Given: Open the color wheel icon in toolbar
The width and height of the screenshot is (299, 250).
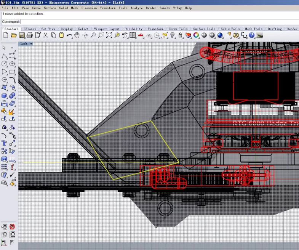Looking at the screenshot, I should pyautogui.click(x=196, y=35).
